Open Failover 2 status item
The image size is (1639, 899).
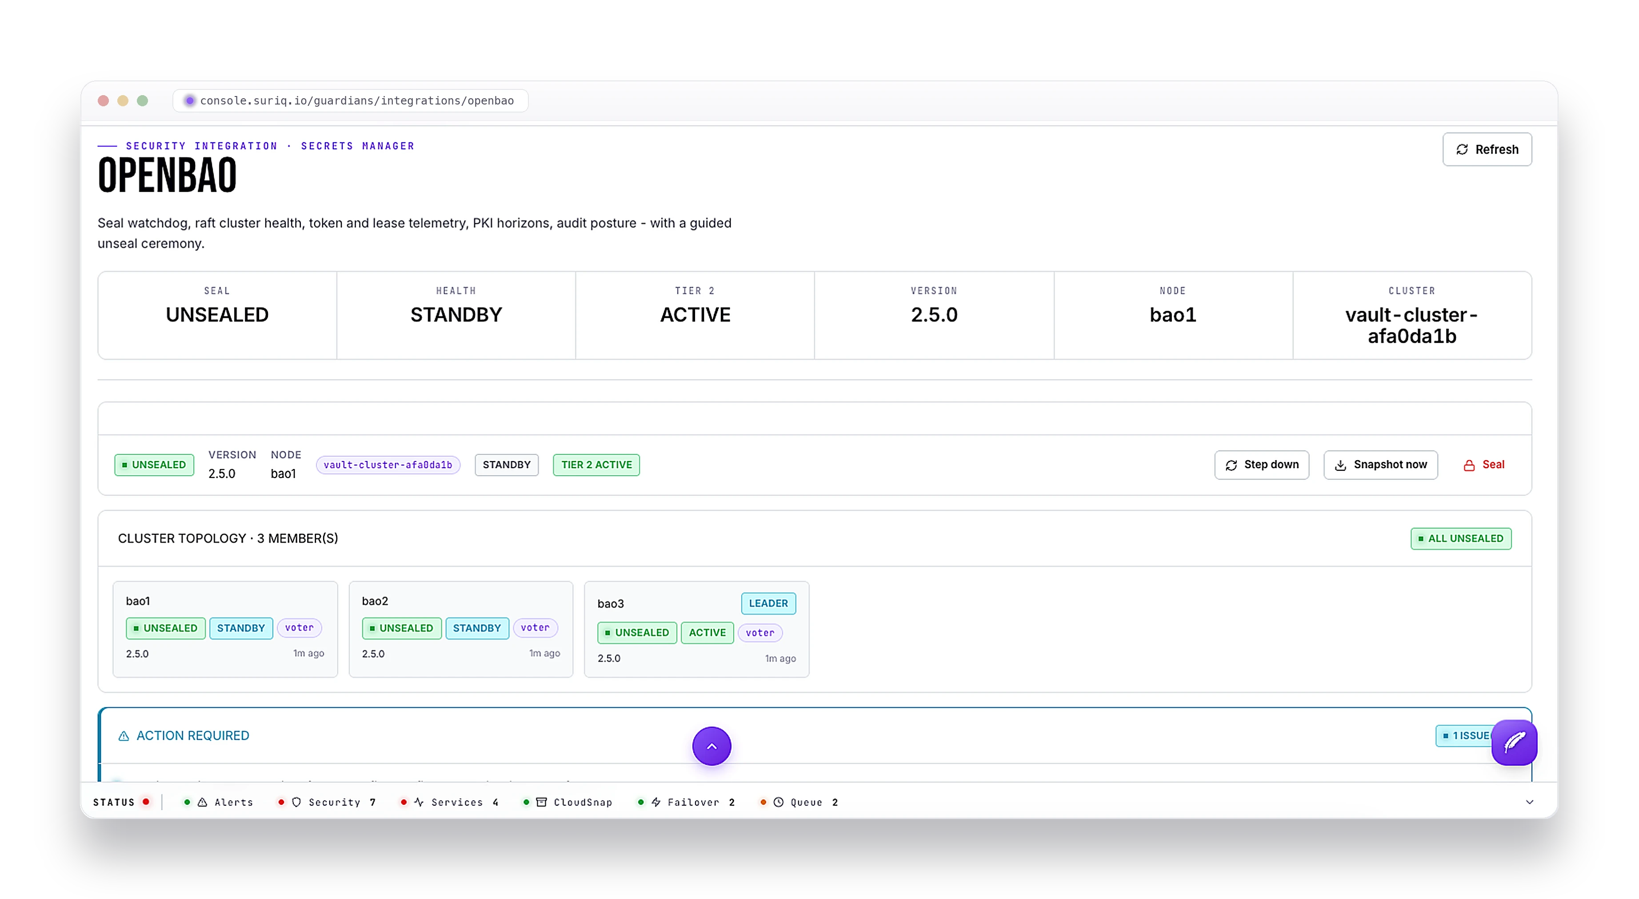coord(686,802)
